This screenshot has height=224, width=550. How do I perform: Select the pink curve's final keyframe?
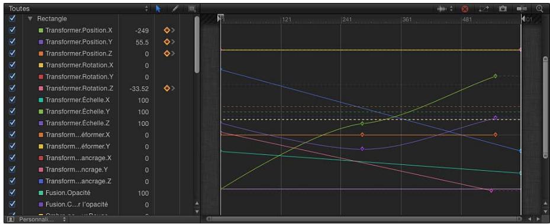click(491, 190)
